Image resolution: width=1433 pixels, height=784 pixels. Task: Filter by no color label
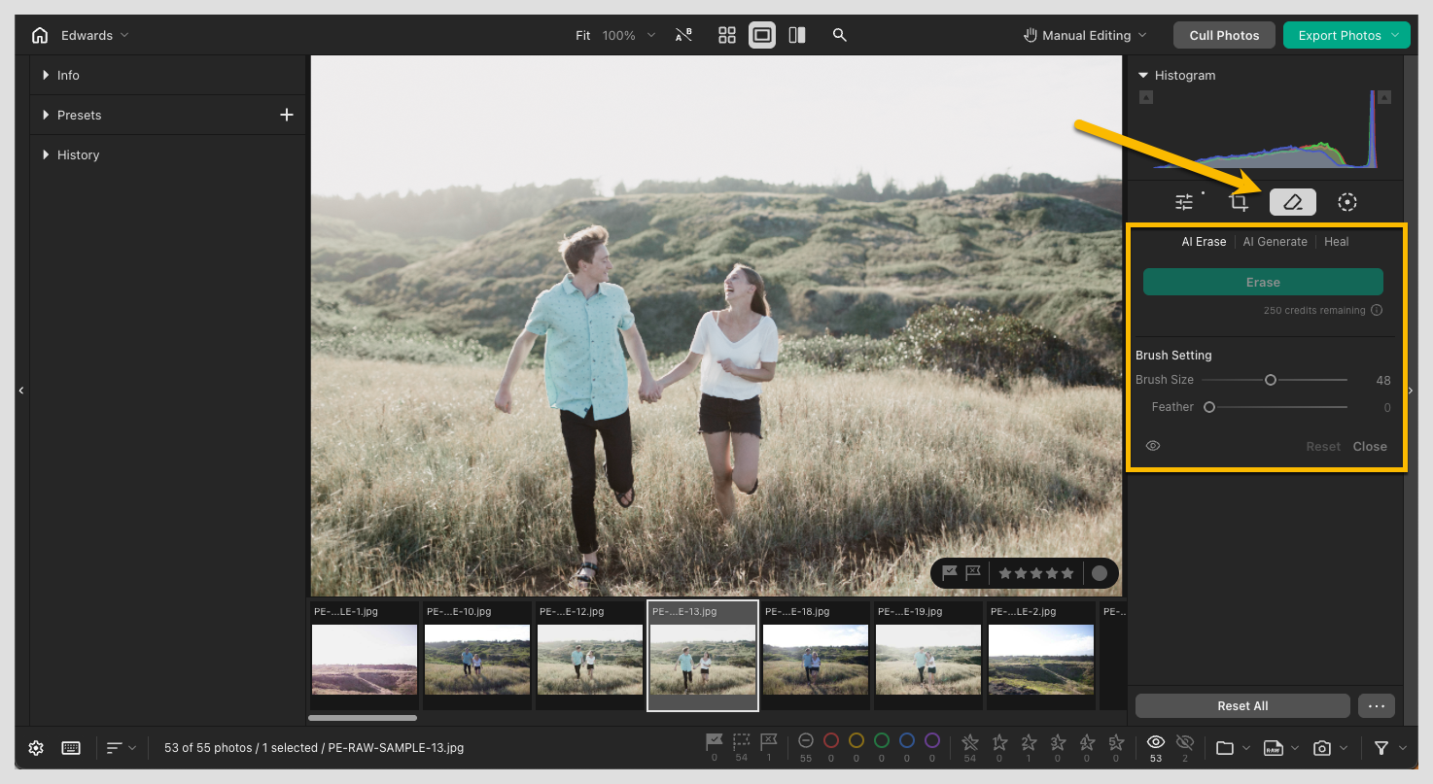tap(806, 741)
